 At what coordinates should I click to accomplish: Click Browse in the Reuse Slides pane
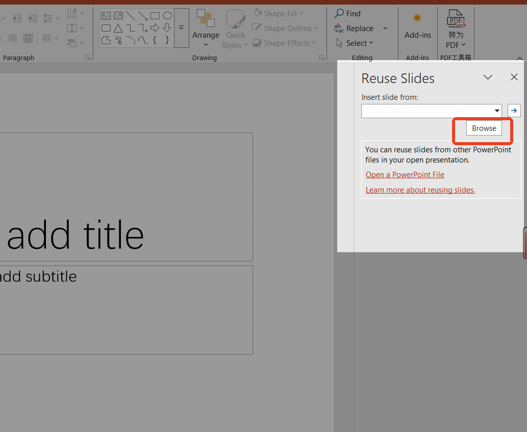pyautogui.click(x=483, y=128)
